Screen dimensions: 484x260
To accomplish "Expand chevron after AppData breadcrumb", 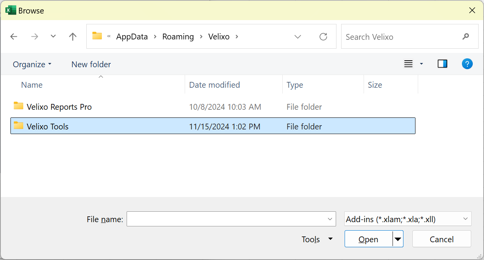I will coord(155,37).
